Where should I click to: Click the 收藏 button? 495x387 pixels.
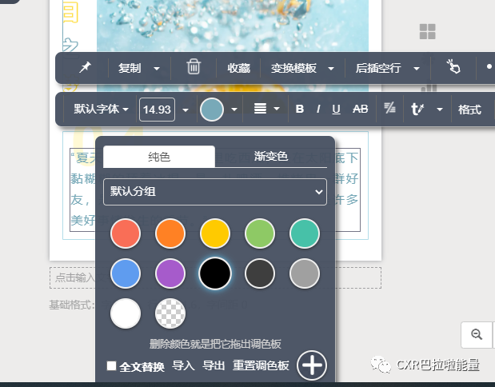[238, 68]
